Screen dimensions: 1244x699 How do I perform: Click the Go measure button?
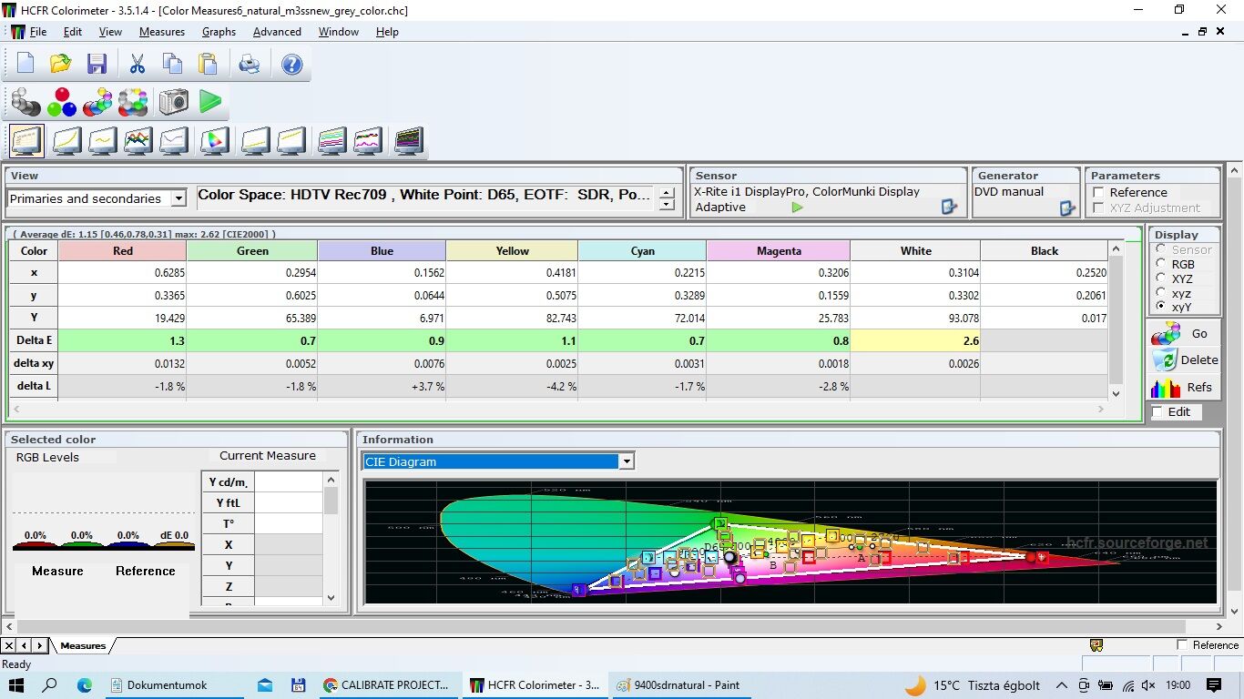pos(1183,334)
